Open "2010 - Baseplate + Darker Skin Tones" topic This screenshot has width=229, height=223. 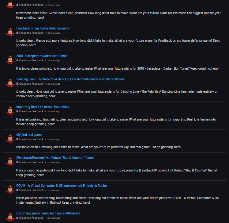point(42,56)
